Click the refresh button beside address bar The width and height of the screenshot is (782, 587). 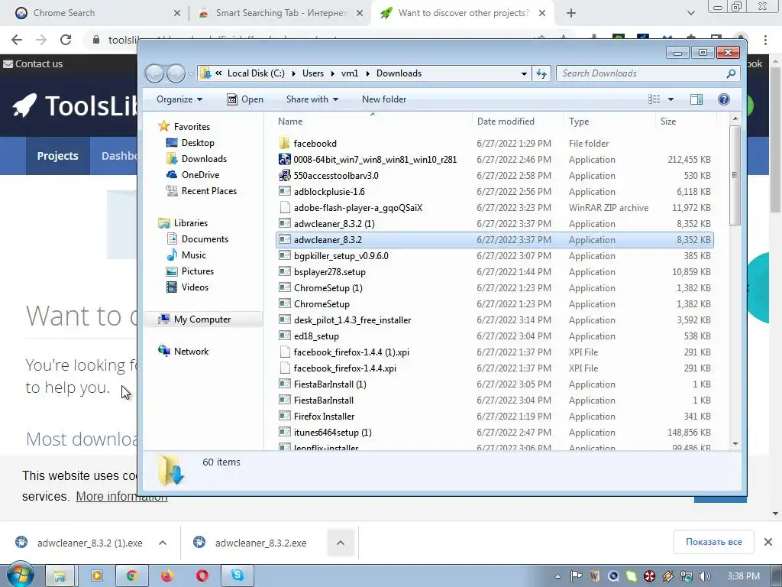click(x=541, y=74)
